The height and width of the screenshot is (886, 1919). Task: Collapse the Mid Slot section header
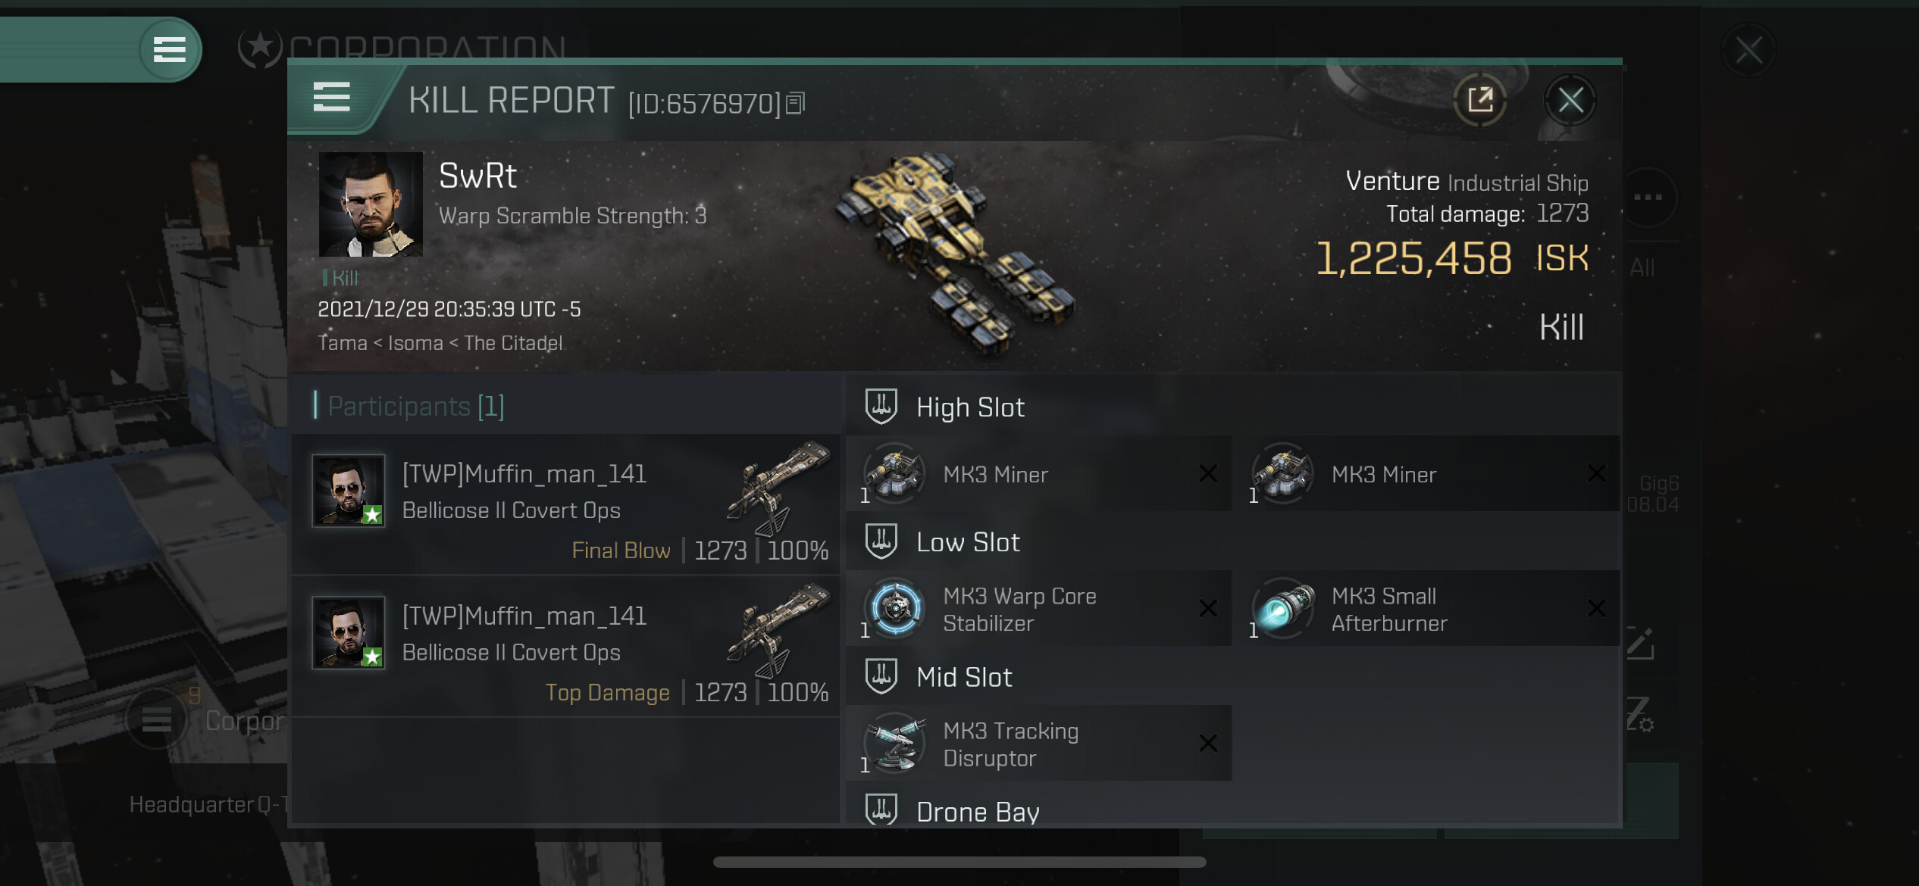(1232, 676)
